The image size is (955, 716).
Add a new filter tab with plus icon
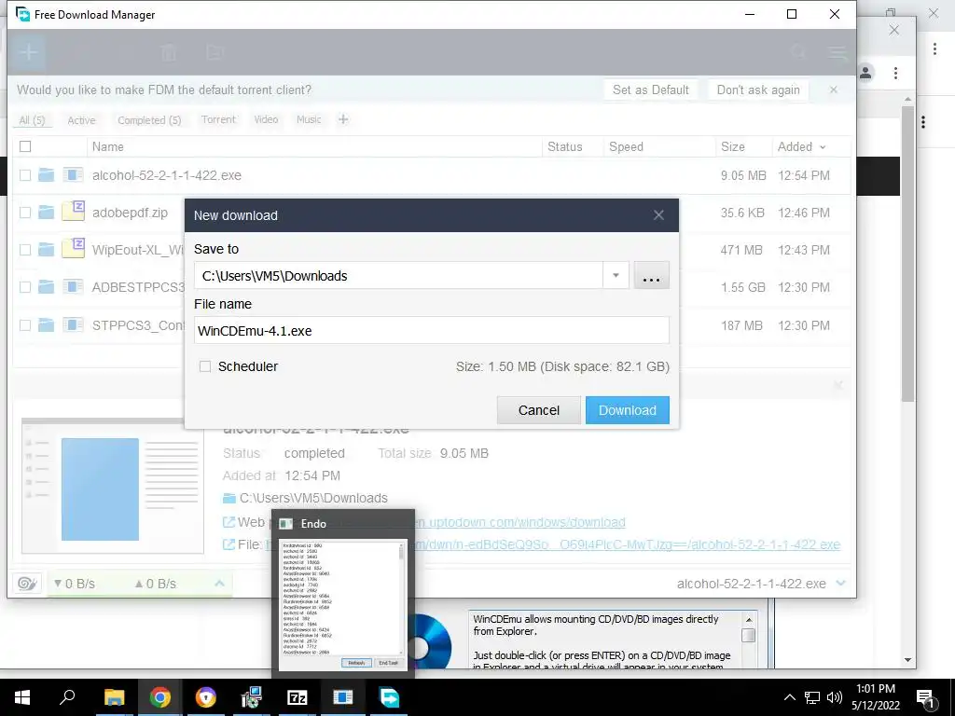click(x=343, y=119)
